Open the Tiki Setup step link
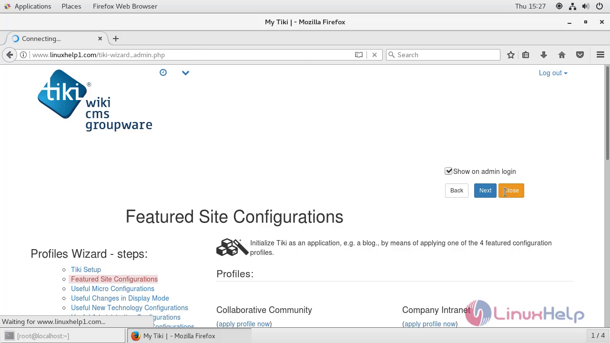 click(86, 270)
